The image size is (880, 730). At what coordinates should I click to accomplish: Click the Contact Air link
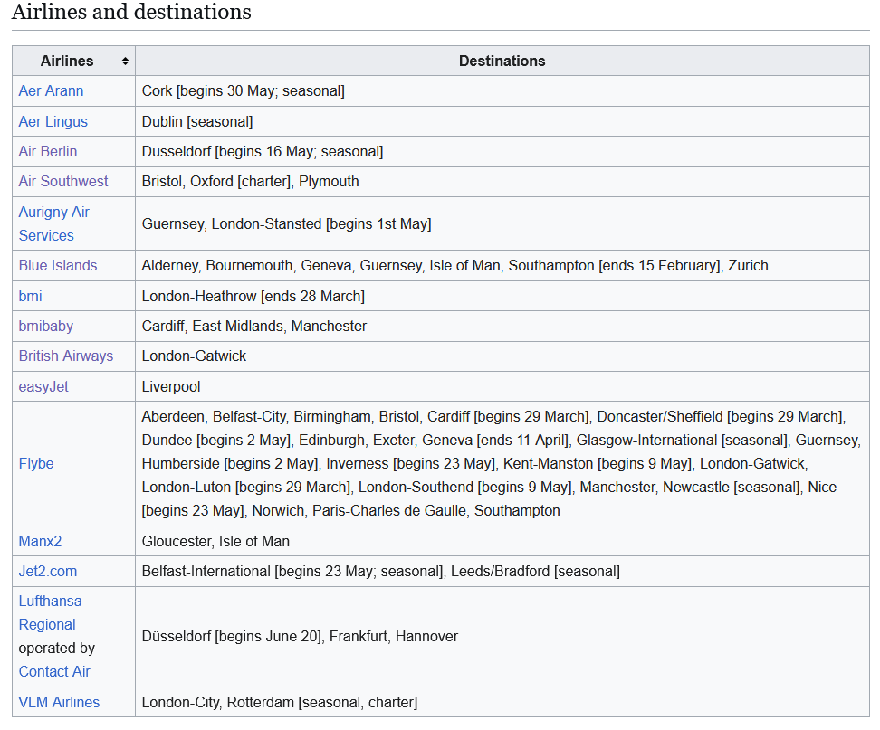pos(54,671)
